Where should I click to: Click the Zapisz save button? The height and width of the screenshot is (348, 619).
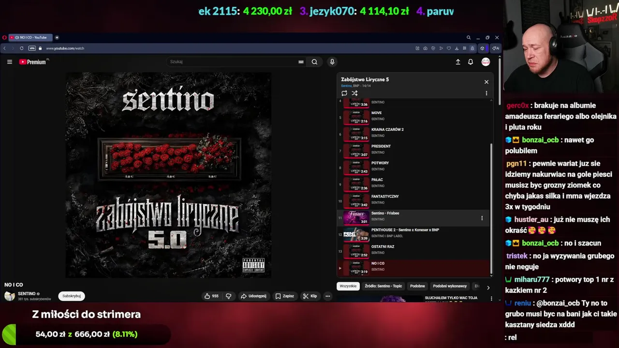point(284,296)
